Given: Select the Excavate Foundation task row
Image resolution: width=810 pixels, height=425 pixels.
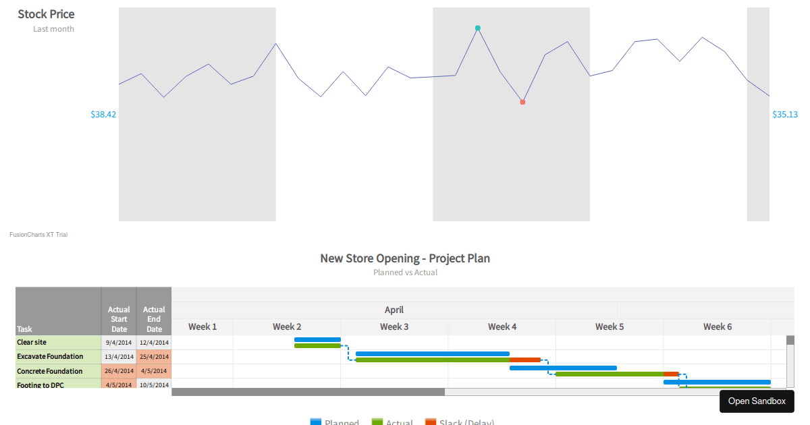Looking at the screenshot, I should [x=51, y=356].
